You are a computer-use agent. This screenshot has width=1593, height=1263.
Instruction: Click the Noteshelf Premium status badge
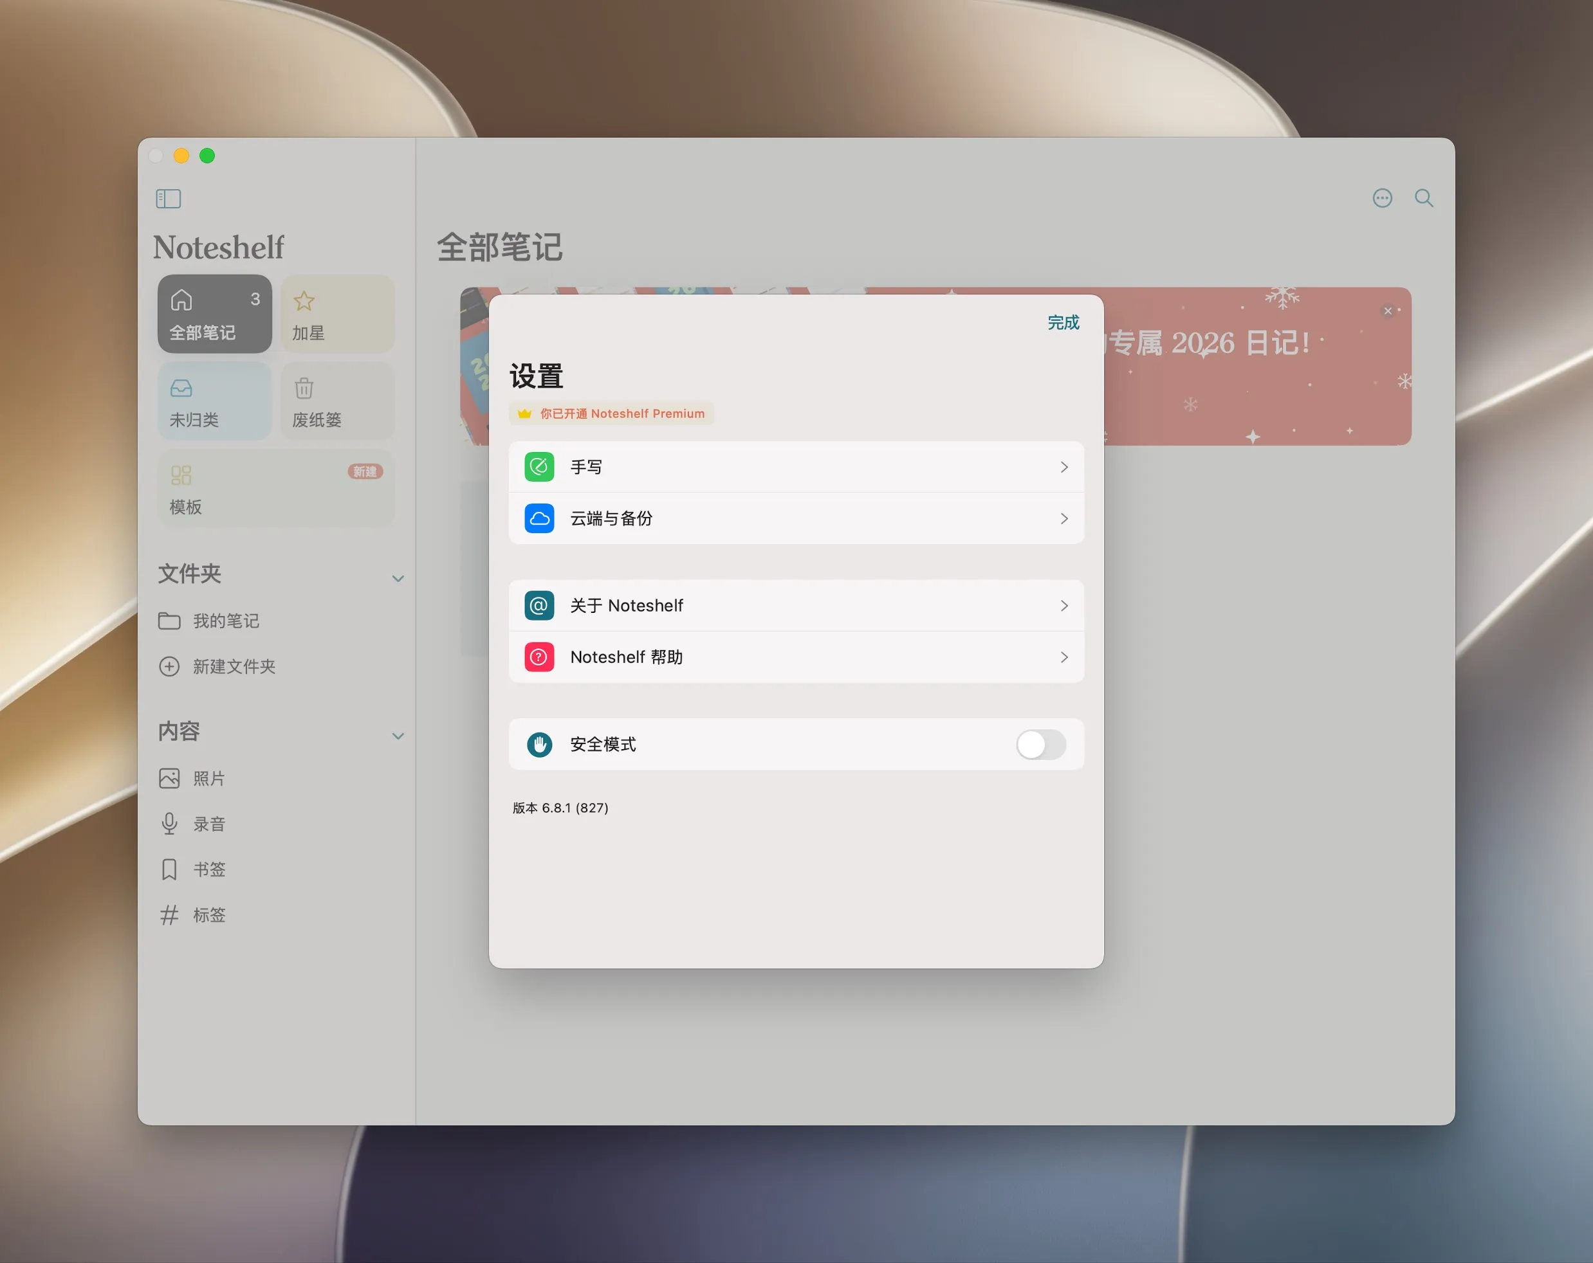pyautogui.click(x=612, y=413)
